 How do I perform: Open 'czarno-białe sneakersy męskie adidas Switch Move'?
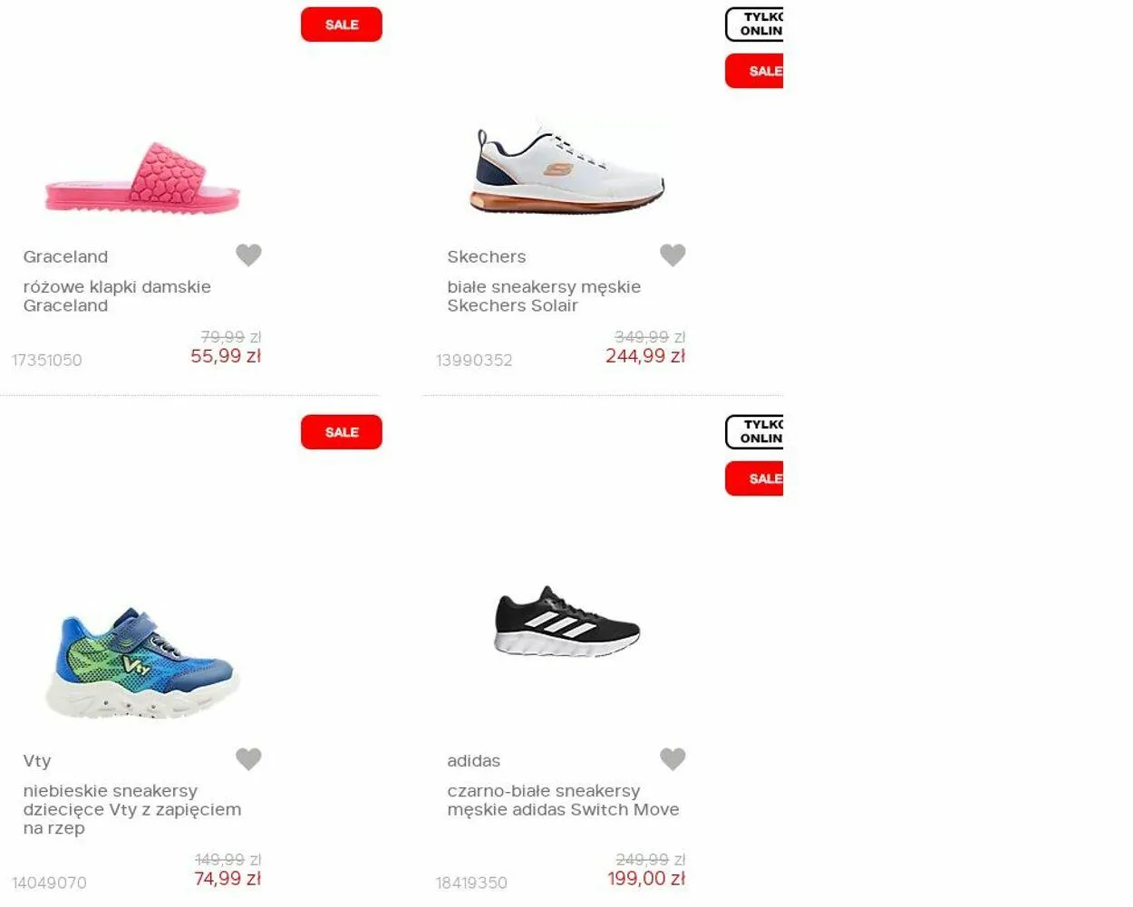tap(563, 801)
